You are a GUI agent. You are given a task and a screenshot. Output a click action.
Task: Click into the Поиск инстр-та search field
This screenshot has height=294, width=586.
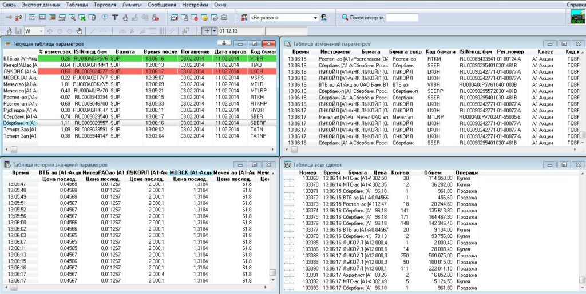point(402,18)
